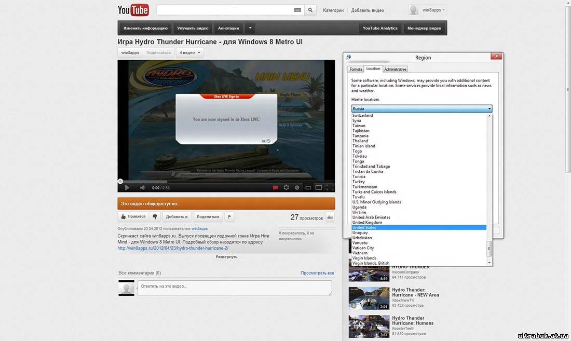Toggle the video annotations icon

point(275,188)
